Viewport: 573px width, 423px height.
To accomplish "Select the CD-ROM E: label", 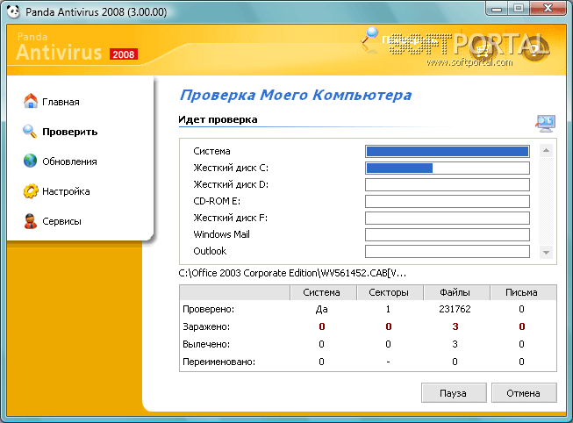I will coord(217,201).
